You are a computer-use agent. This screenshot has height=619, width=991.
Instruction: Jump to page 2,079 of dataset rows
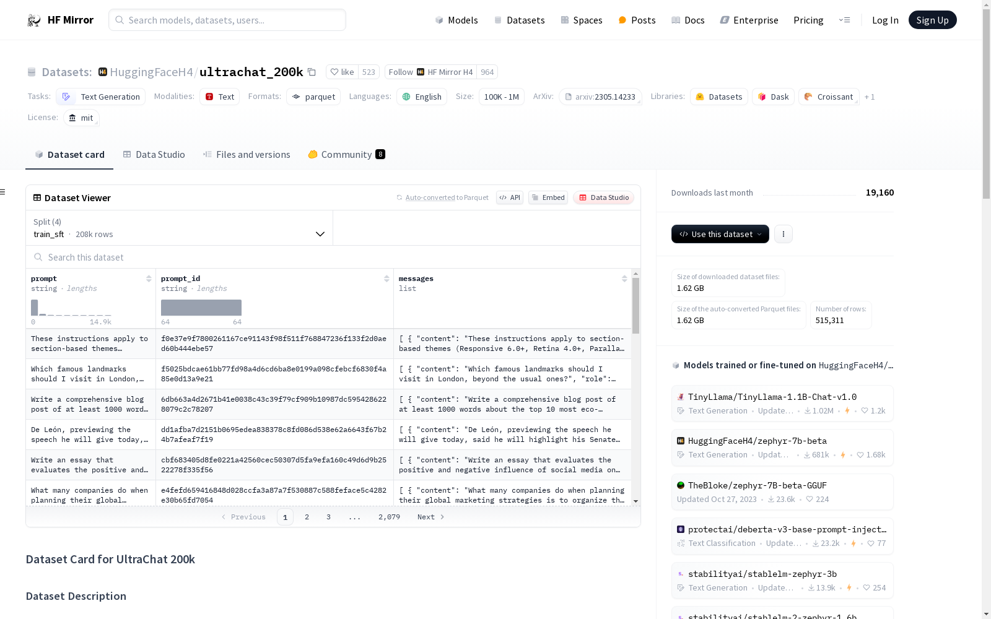(389, 517)
